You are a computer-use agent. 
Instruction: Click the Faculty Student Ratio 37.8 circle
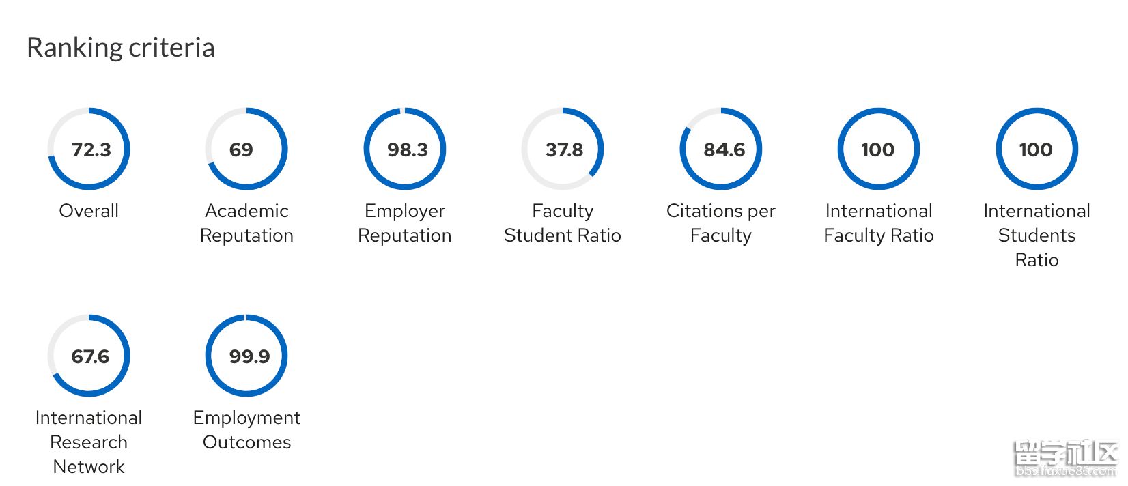point(563,149)
